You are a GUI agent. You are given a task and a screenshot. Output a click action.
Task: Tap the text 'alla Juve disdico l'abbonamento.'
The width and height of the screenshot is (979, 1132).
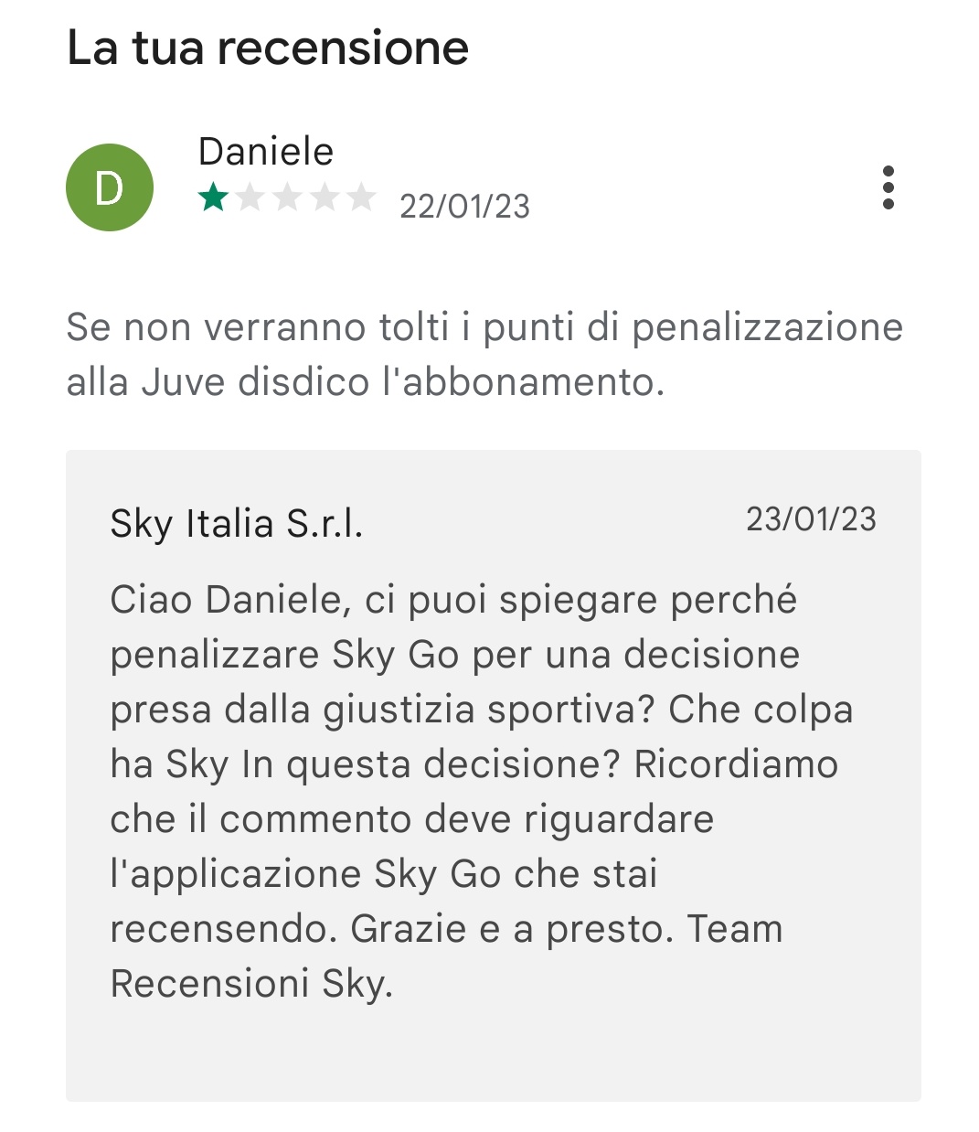[x=366, y=382]
